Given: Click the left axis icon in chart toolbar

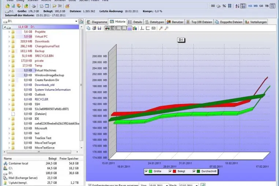Looking at the screenshot, I should (142, 28).
